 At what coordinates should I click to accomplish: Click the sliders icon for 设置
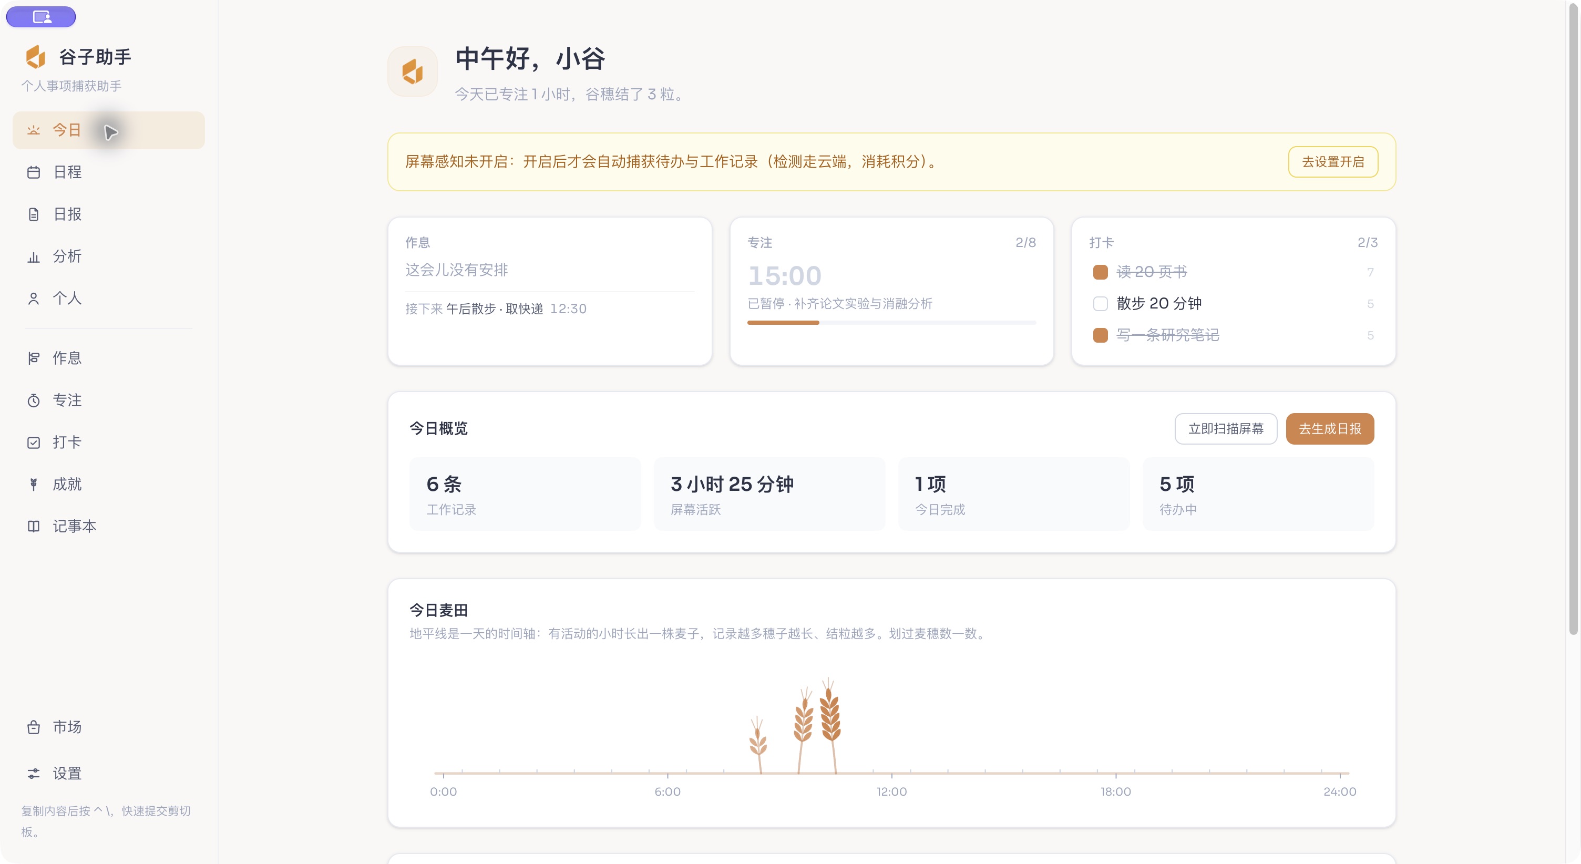(x=33, y=773)
